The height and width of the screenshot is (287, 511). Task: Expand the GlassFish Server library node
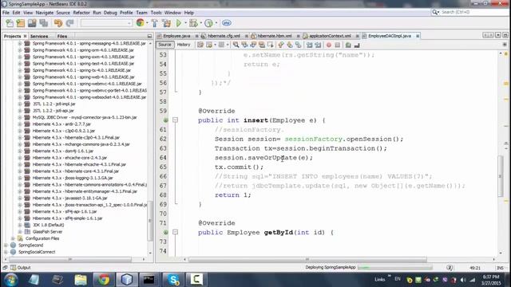pyautogui.click(x=20, y=232)
